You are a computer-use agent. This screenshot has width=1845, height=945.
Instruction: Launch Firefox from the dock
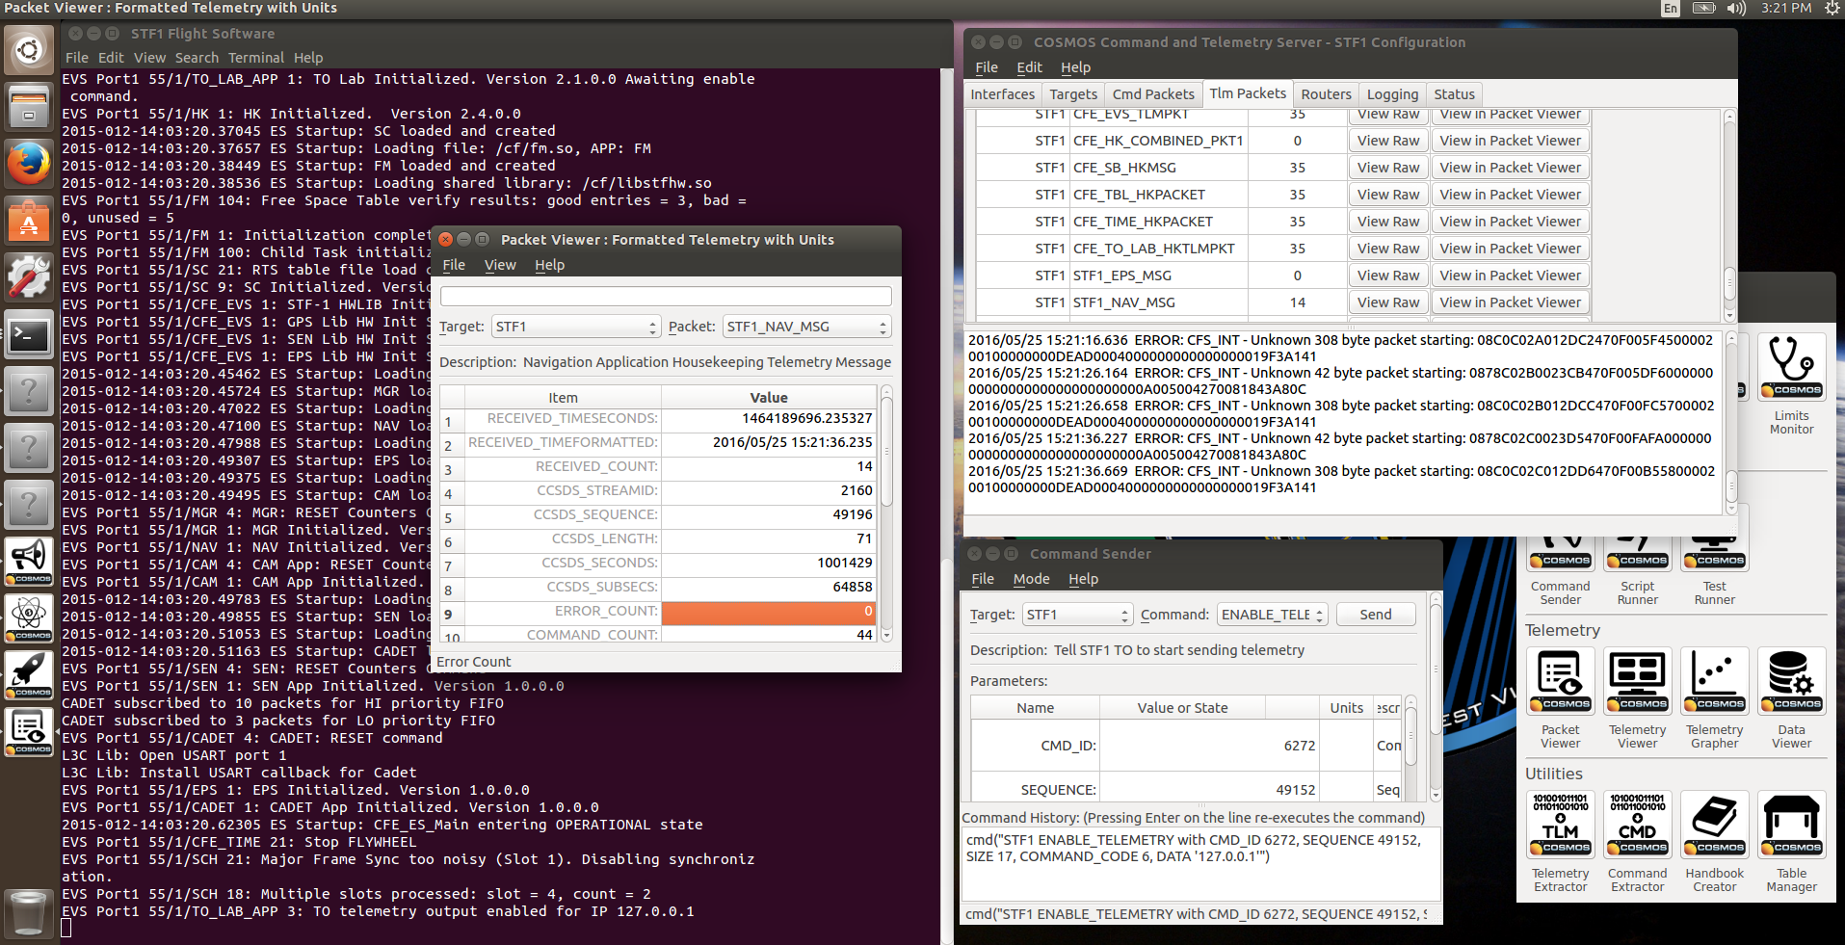point(29,163)
